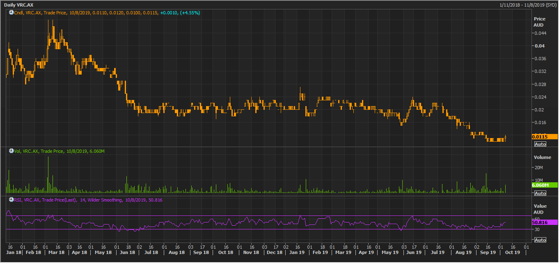Click the 0.028 price axis label

click(540, 84)
